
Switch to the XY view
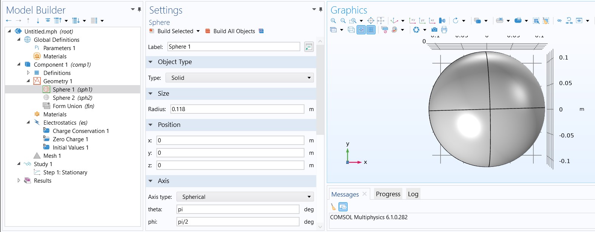[413, 21]
